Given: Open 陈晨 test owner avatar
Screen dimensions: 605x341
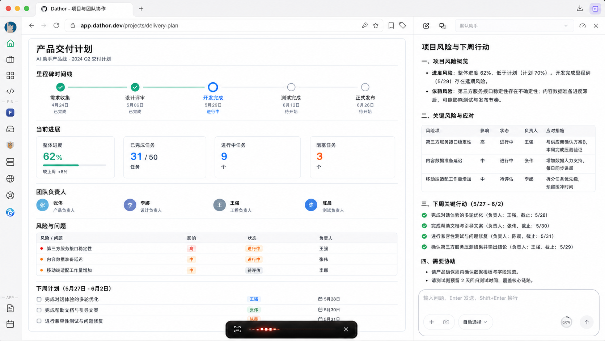Looking at the screenshot, I should pyautogui.click(x=311, y=205).
